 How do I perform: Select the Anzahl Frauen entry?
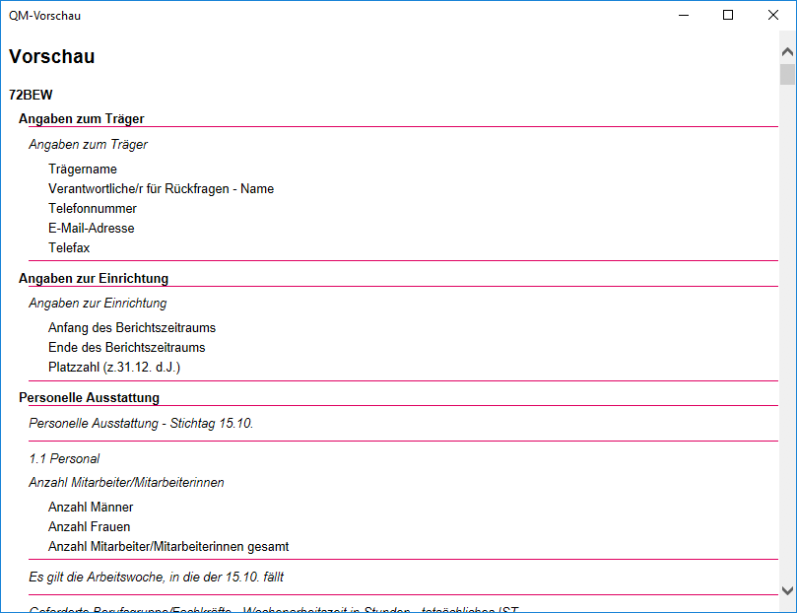[x=90, y=527]
